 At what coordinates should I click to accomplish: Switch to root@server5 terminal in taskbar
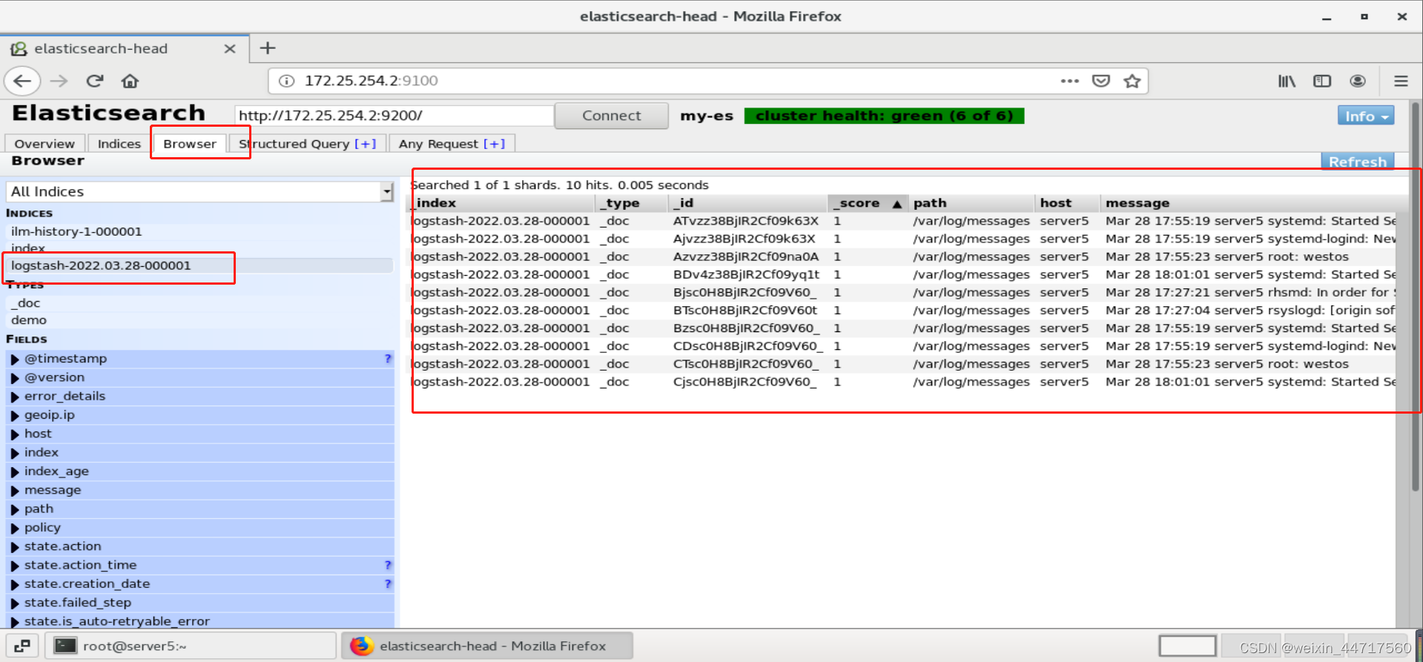[191, 646]
